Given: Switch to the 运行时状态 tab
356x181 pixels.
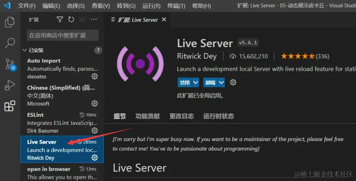Looking at the screenshot, I should [x=218, y=116].
